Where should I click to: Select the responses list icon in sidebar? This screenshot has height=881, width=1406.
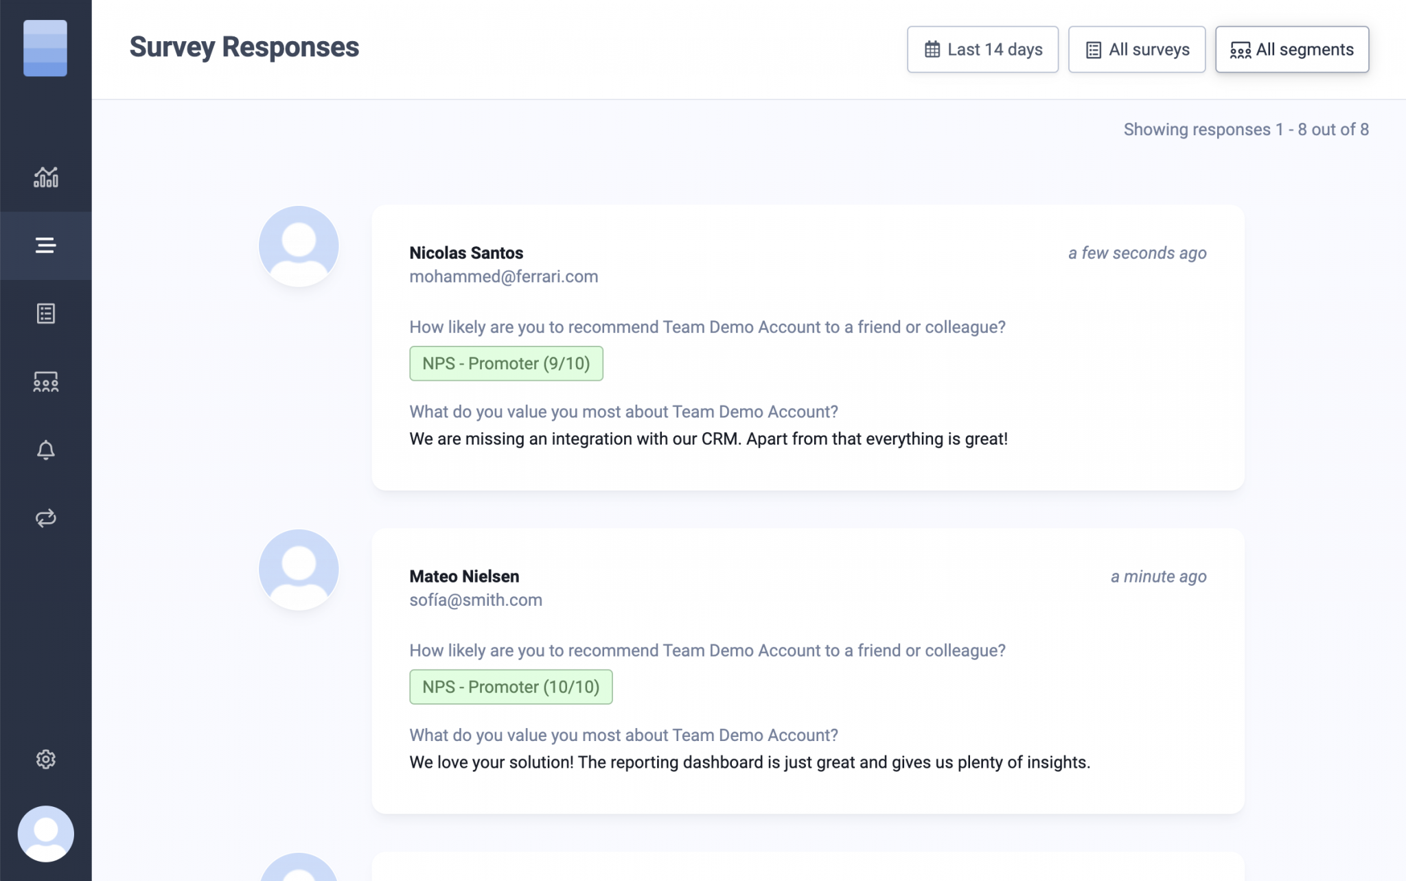[x=45, y=245]
